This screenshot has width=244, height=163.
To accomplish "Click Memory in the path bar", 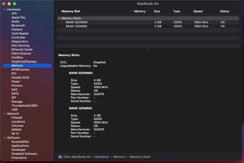I will point(119,157).
